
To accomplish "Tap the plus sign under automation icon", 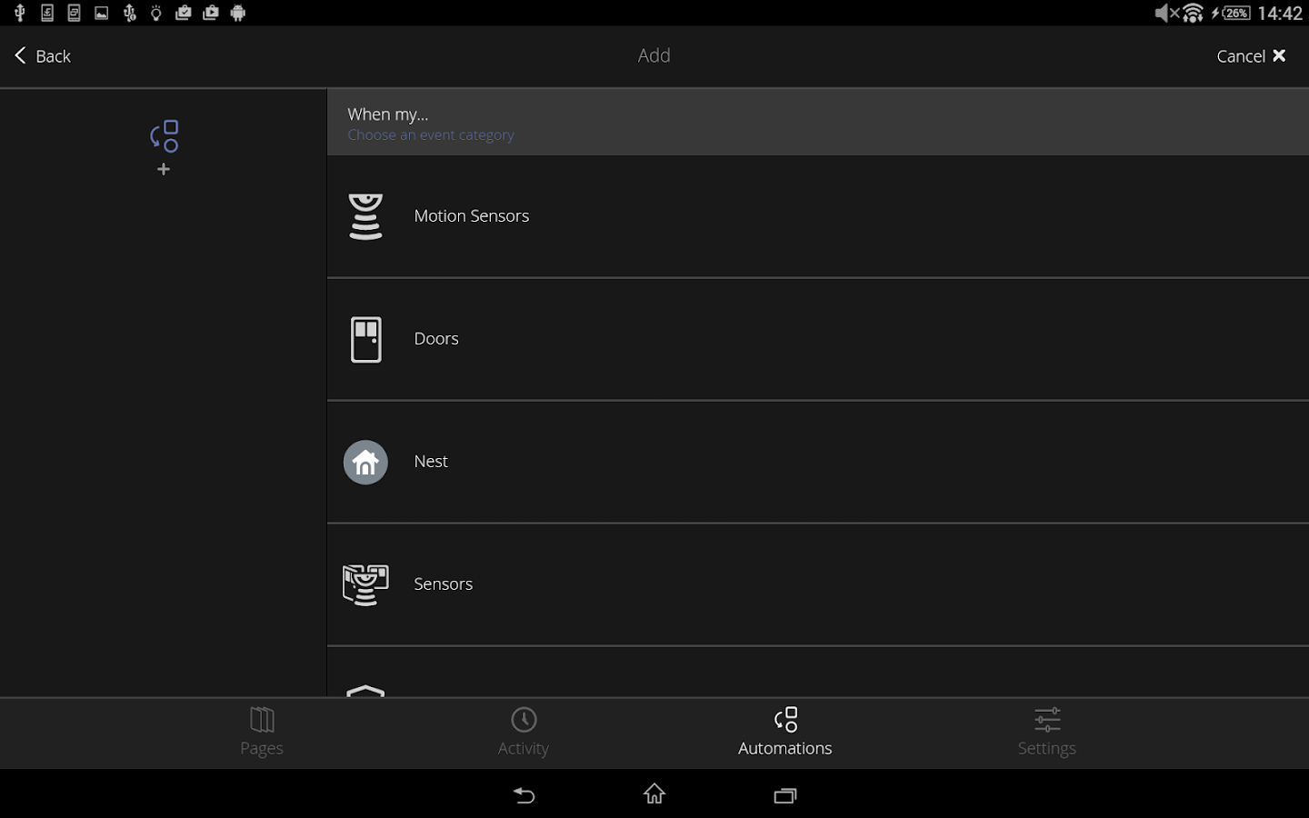I will click(x=164, y=169).
